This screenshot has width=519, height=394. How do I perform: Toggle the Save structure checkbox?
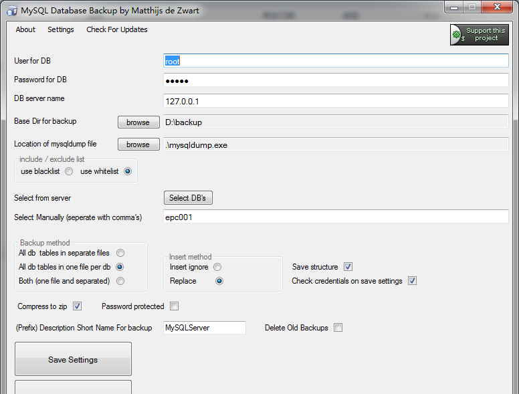348,266
